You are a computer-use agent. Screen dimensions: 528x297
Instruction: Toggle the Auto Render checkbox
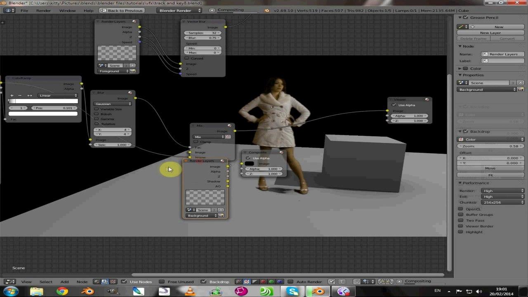coord(290,282)
